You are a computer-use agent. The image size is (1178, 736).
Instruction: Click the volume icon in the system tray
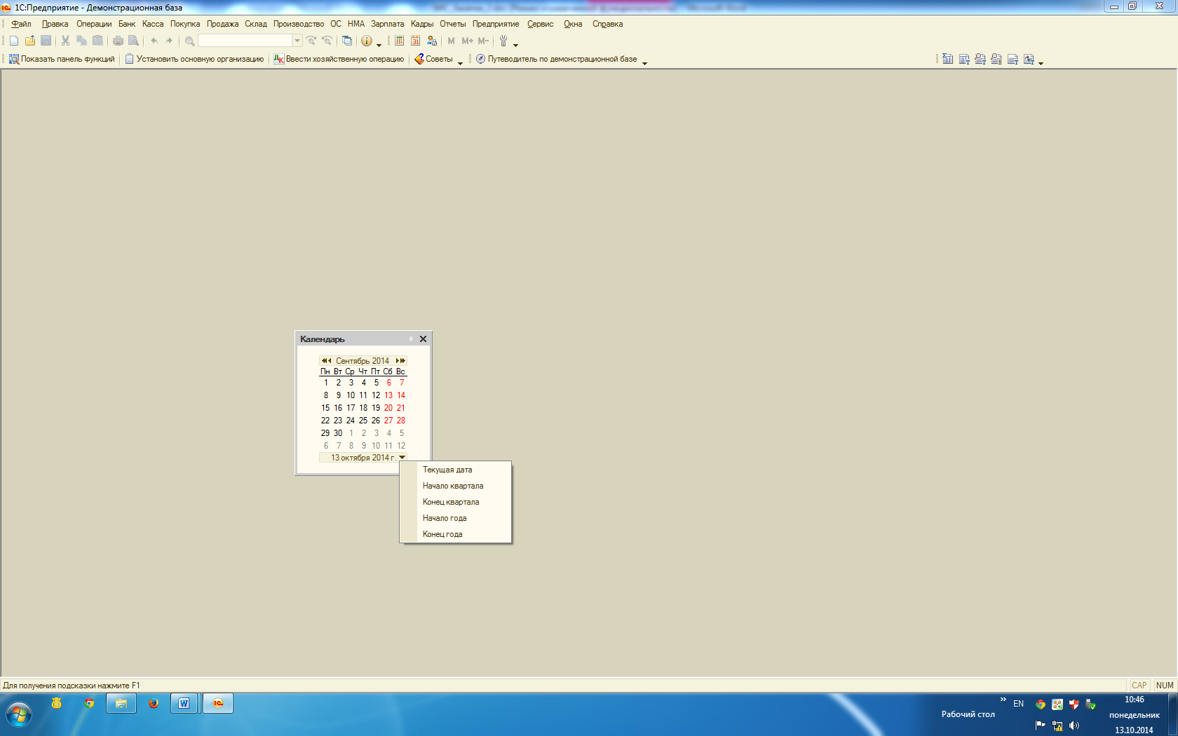[x=1074, y=725]
